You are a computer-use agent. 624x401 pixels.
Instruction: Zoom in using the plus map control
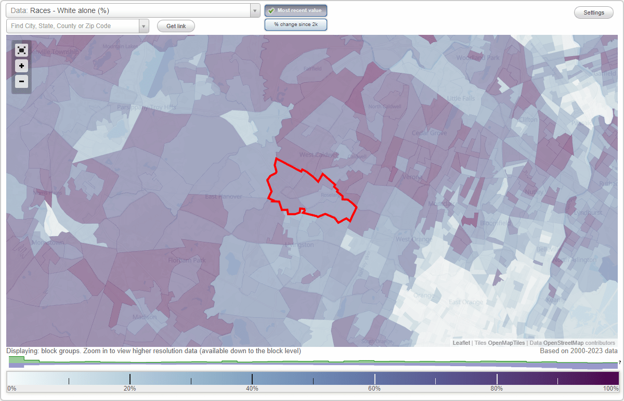coord(21,66)
